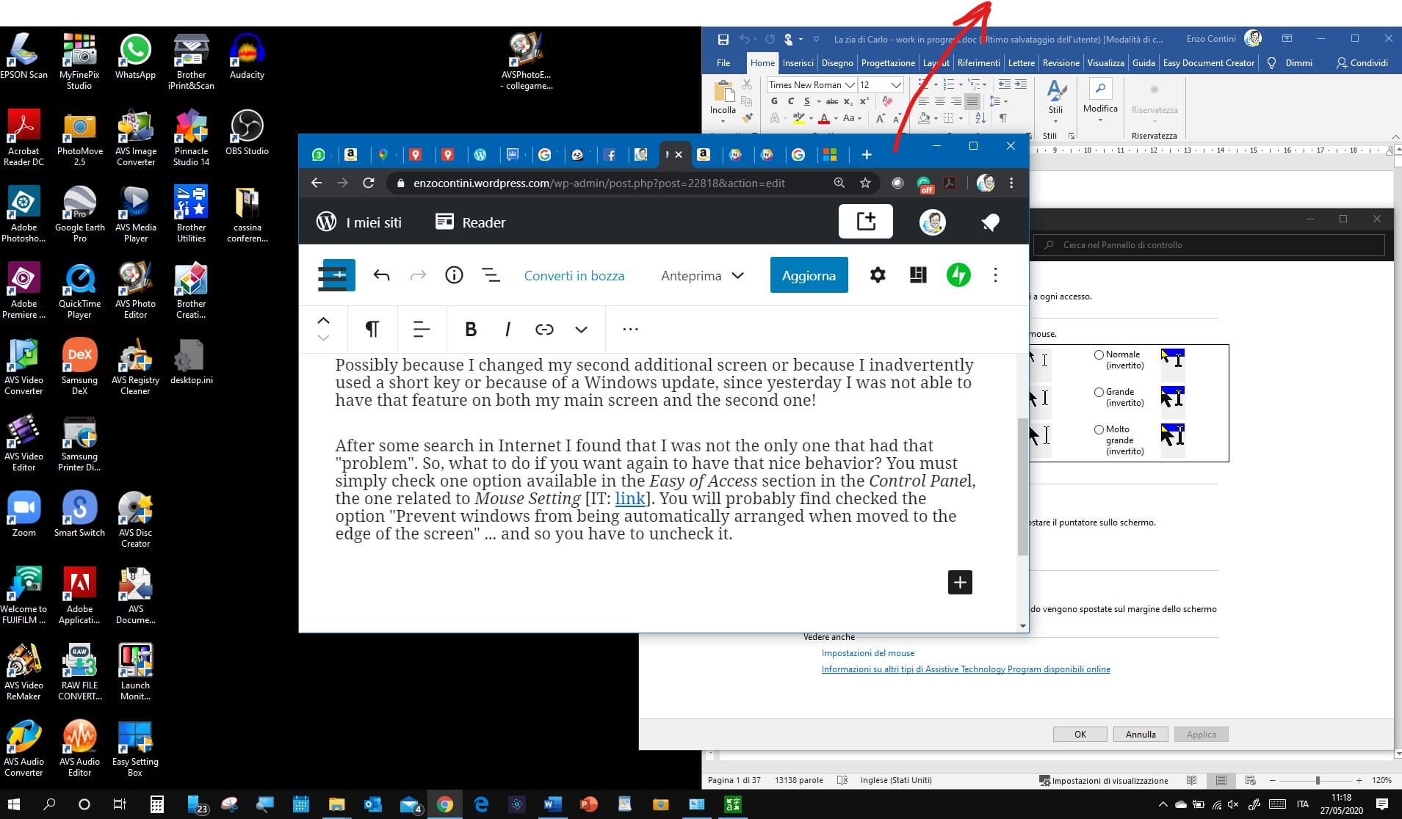
Task: Open the WordPress settings gear icon
Action: tap(878, 275)
